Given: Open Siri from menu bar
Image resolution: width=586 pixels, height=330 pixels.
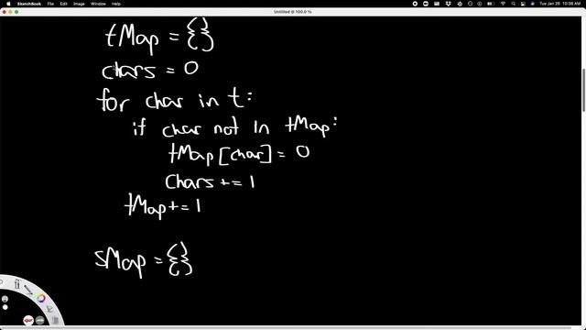Looking at the screenshot, I should [x=533, y=4].
